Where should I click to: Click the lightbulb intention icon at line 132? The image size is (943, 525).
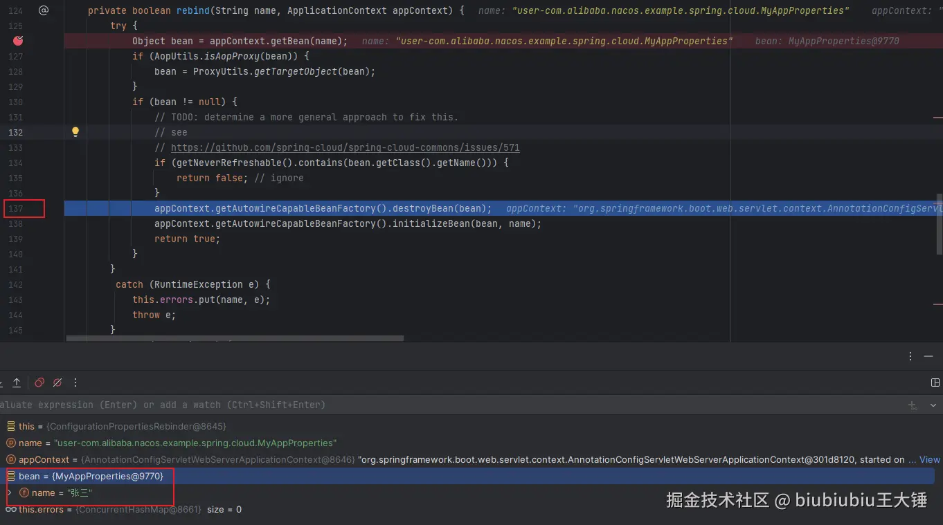pyautogui.click(x=75, y=131)
